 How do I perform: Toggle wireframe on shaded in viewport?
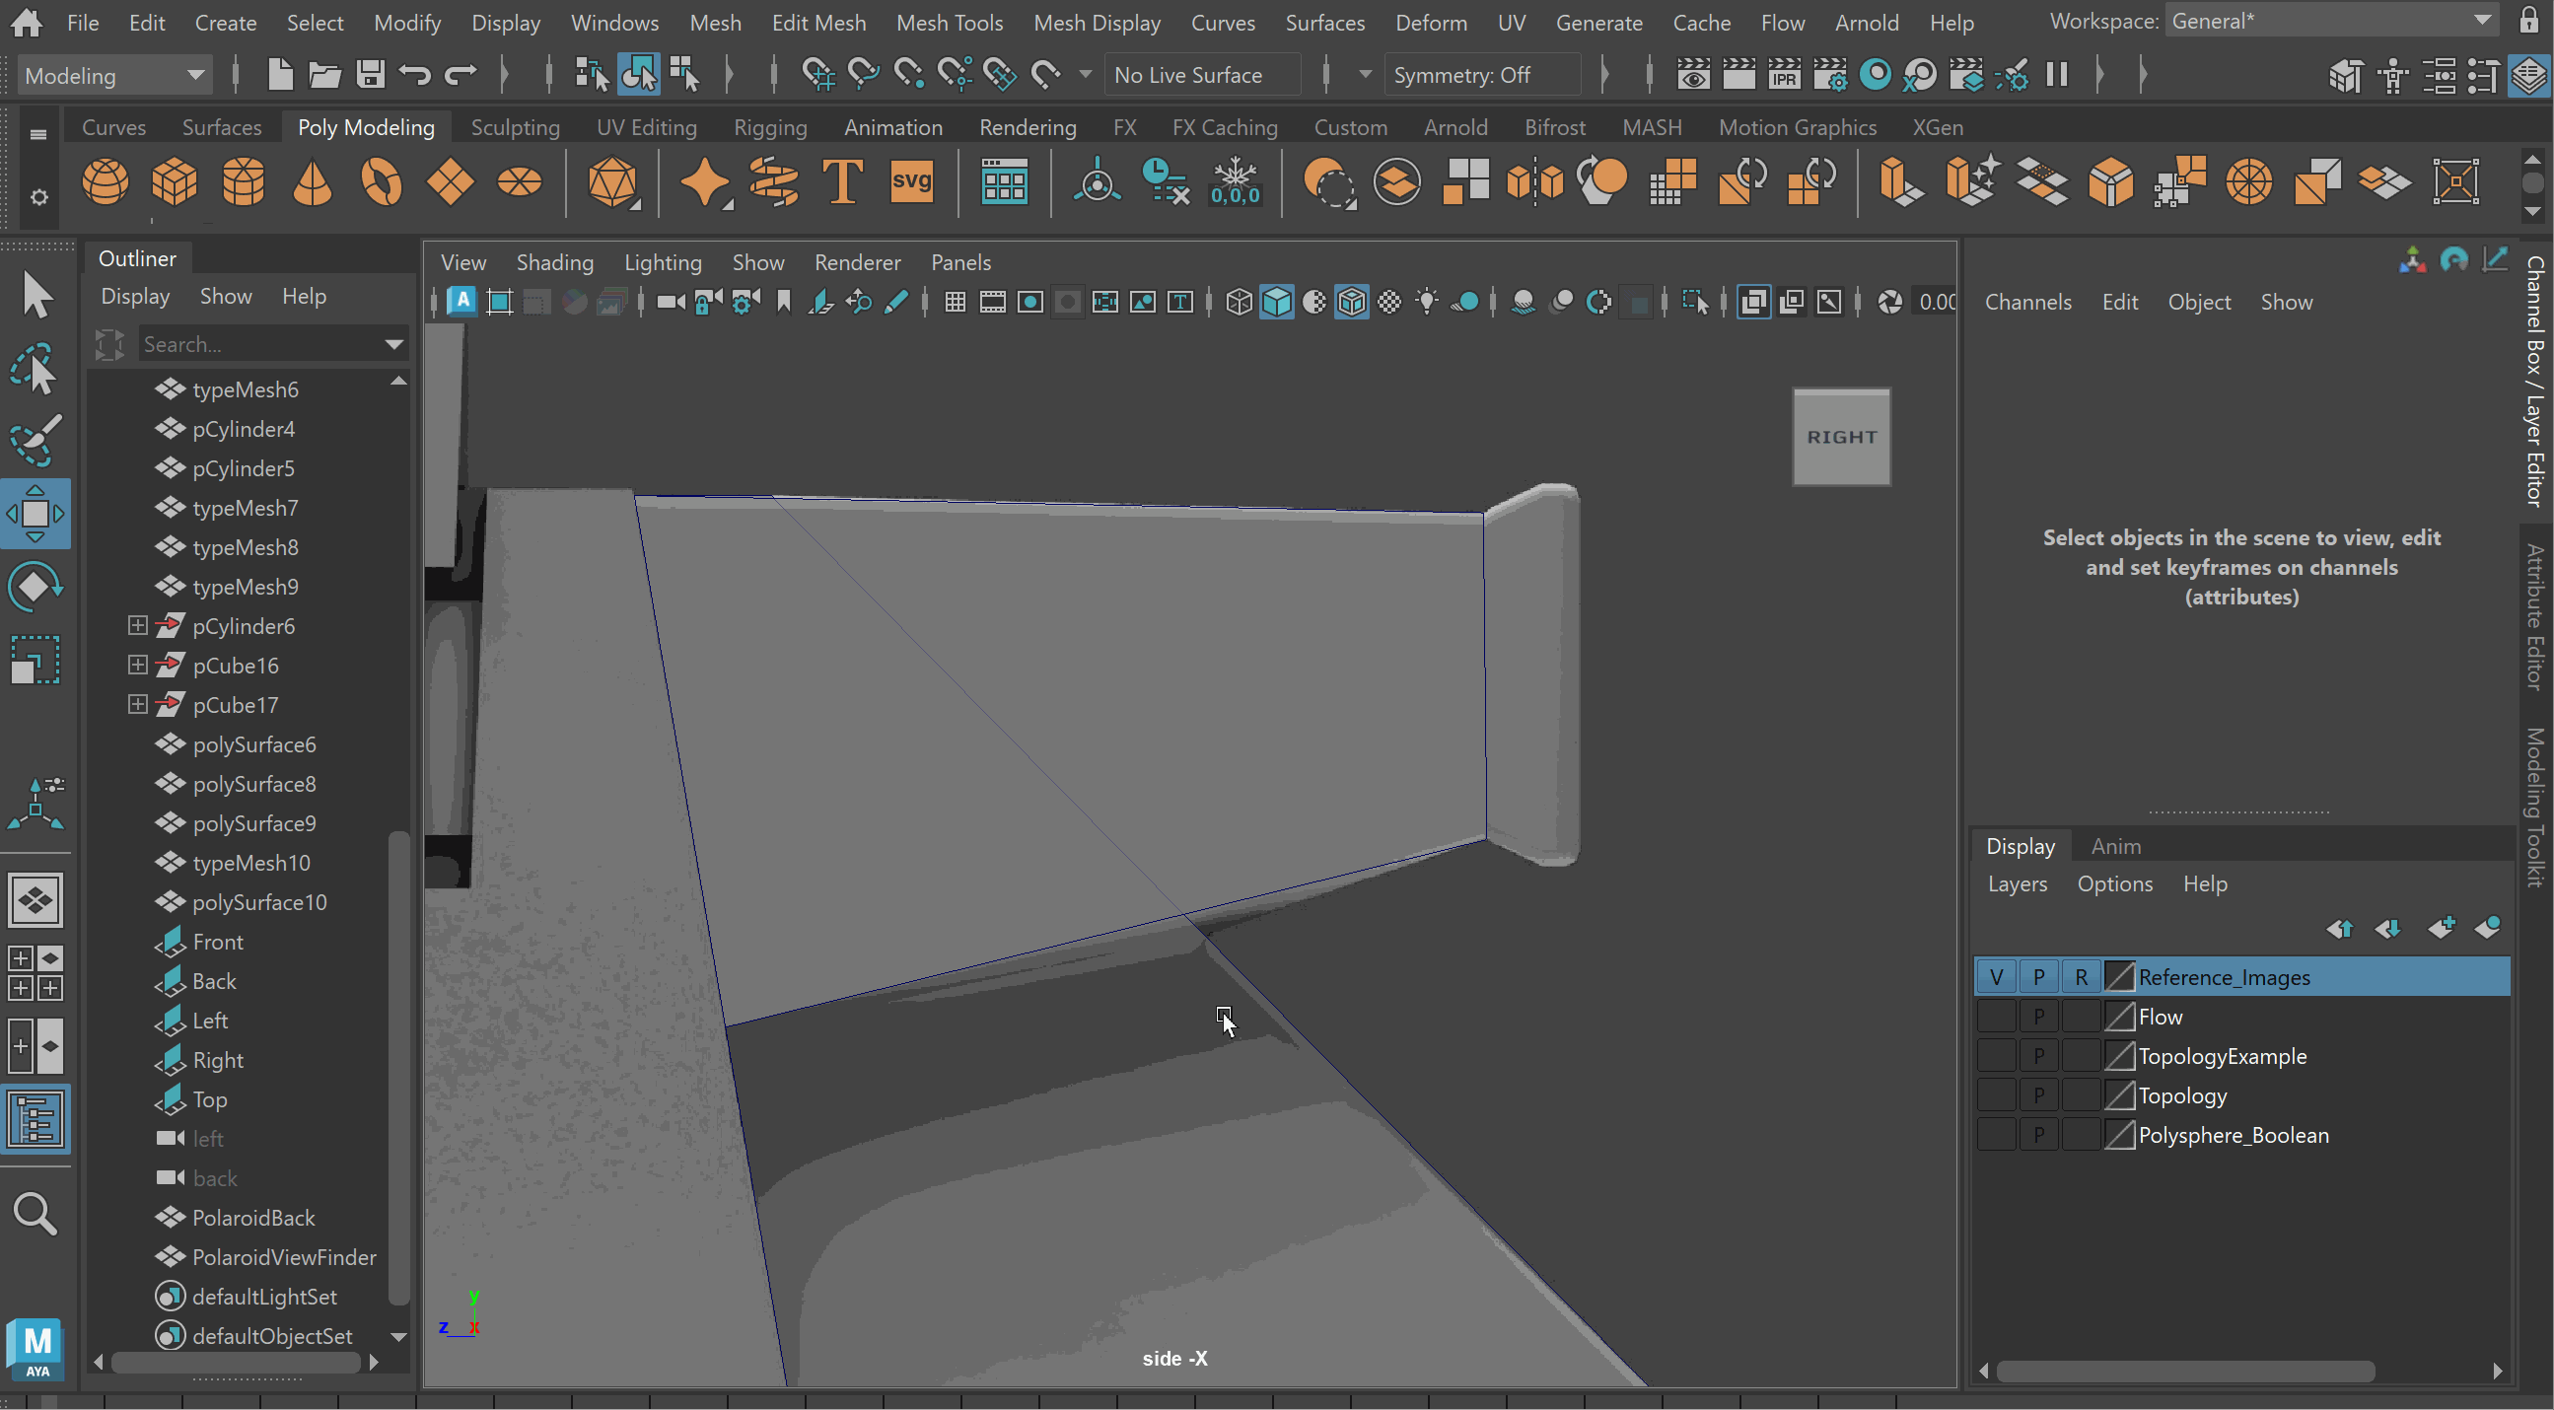point(1351,303)
